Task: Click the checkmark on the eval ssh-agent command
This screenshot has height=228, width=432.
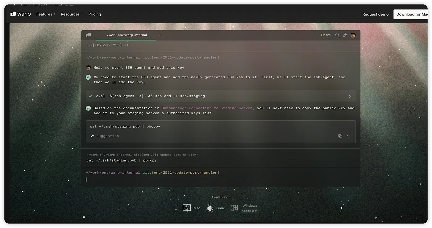Action: click(x=90, y=96)
